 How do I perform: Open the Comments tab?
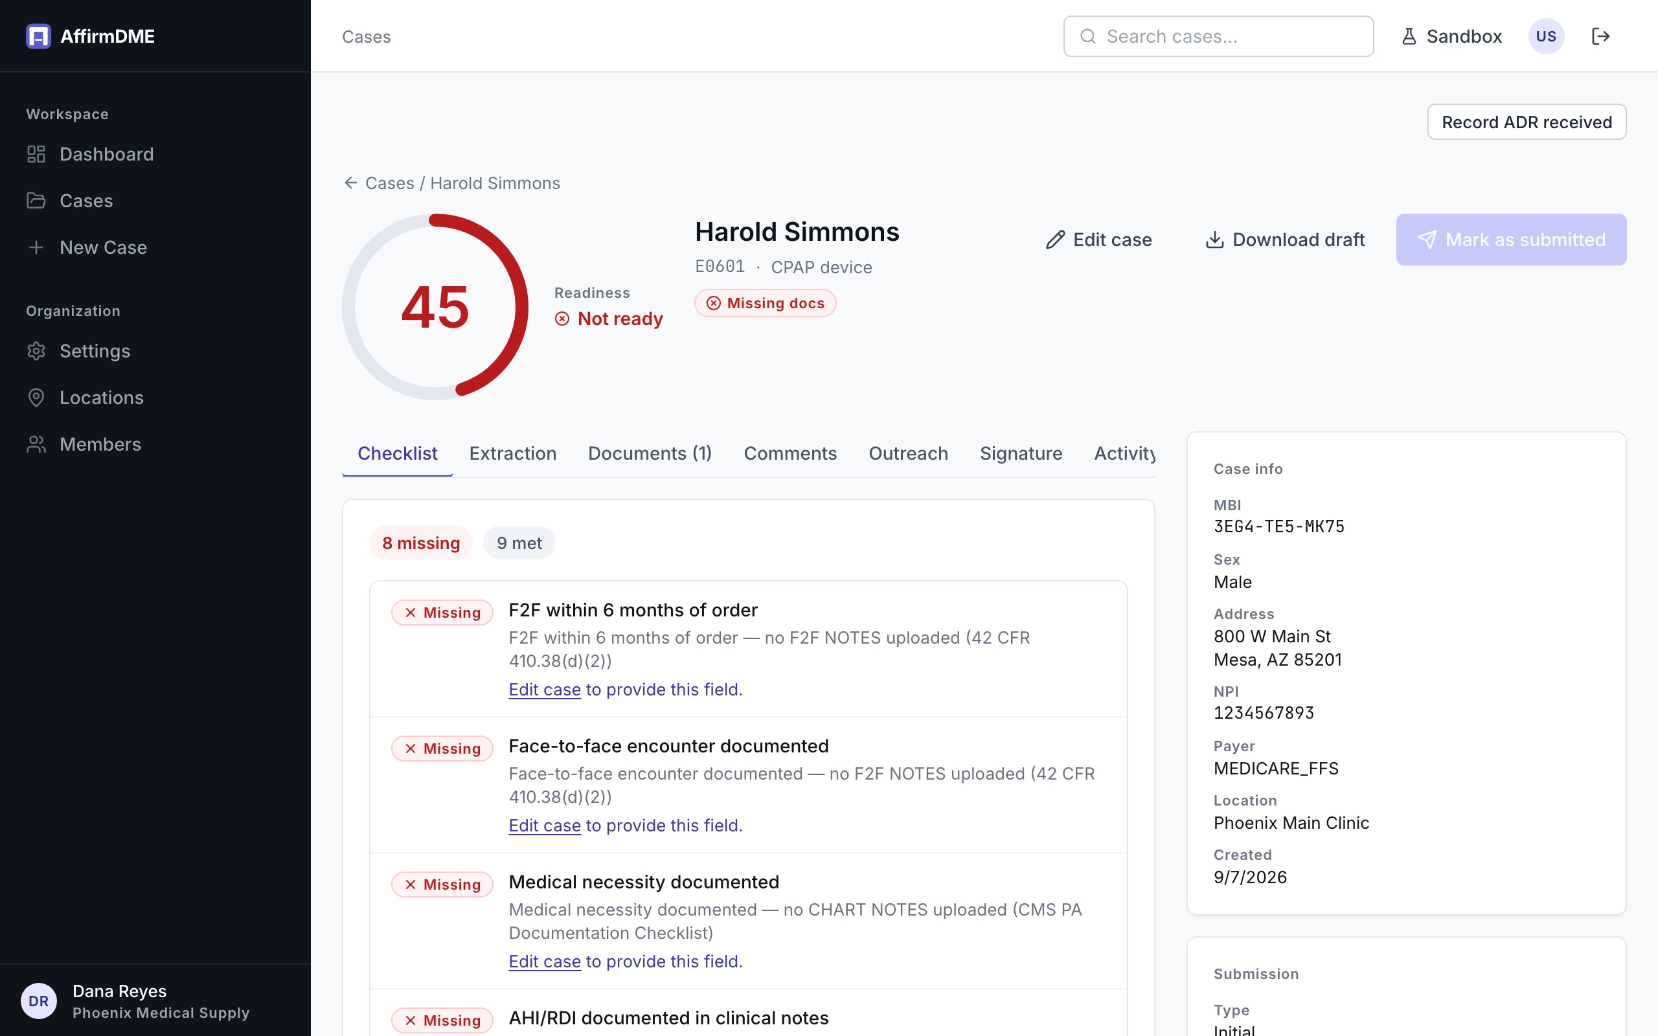(790, 454)
